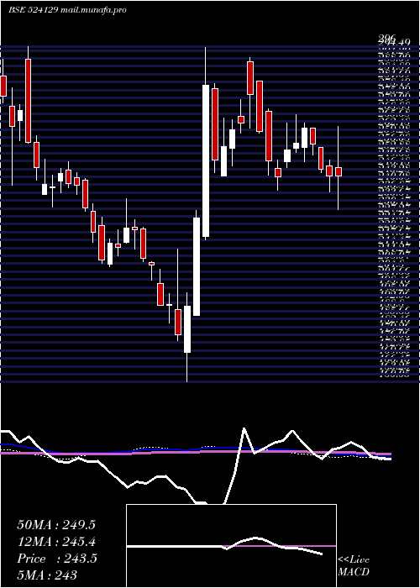Click the 5MA : 243 value

[x=47, y=575]
